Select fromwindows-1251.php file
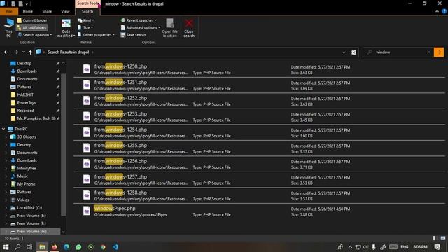Viewport: 448px width, 252px height. tap(259, 85)
